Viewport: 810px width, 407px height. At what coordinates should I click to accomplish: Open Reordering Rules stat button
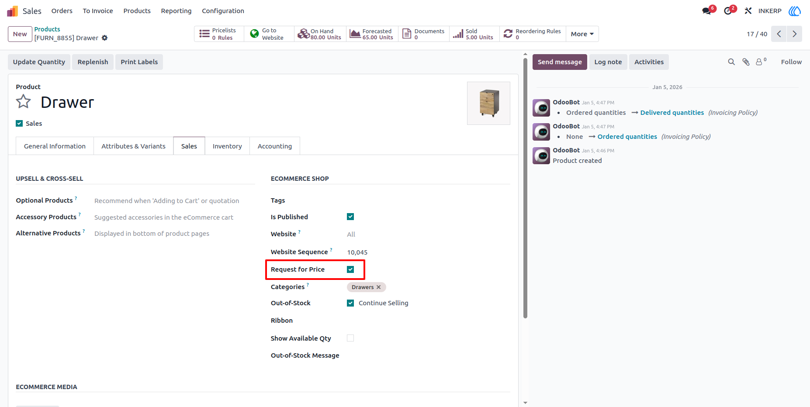pos(533,34)
